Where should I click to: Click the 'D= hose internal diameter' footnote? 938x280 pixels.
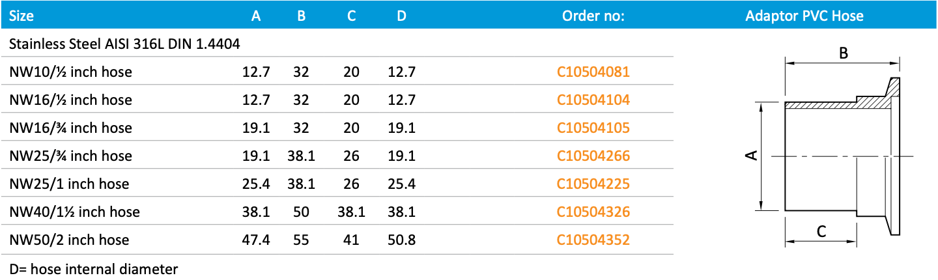click(x=94, y=268)
